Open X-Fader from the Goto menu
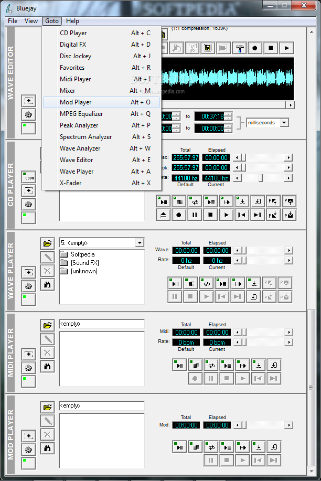This screenshot has width=321, height=481. [x=101, y=183]
